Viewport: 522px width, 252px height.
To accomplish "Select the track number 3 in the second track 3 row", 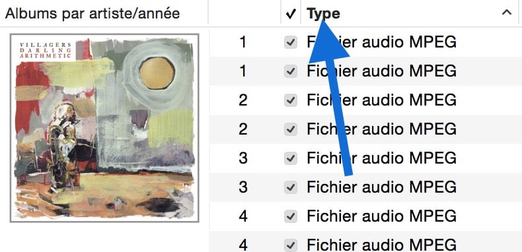I will (243, 187).
